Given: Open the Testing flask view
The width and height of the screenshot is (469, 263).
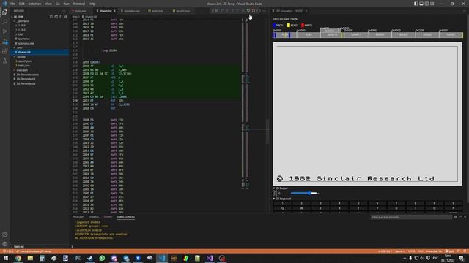Looking at the screenshot, I should 5,61.
